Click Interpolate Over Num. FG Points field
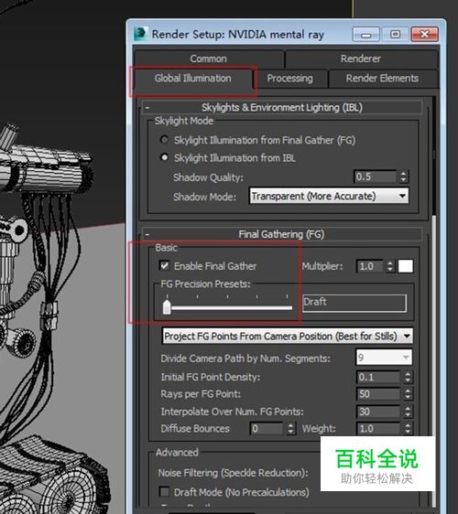Viewport: 458px width, 514px height. coord(378,412)
